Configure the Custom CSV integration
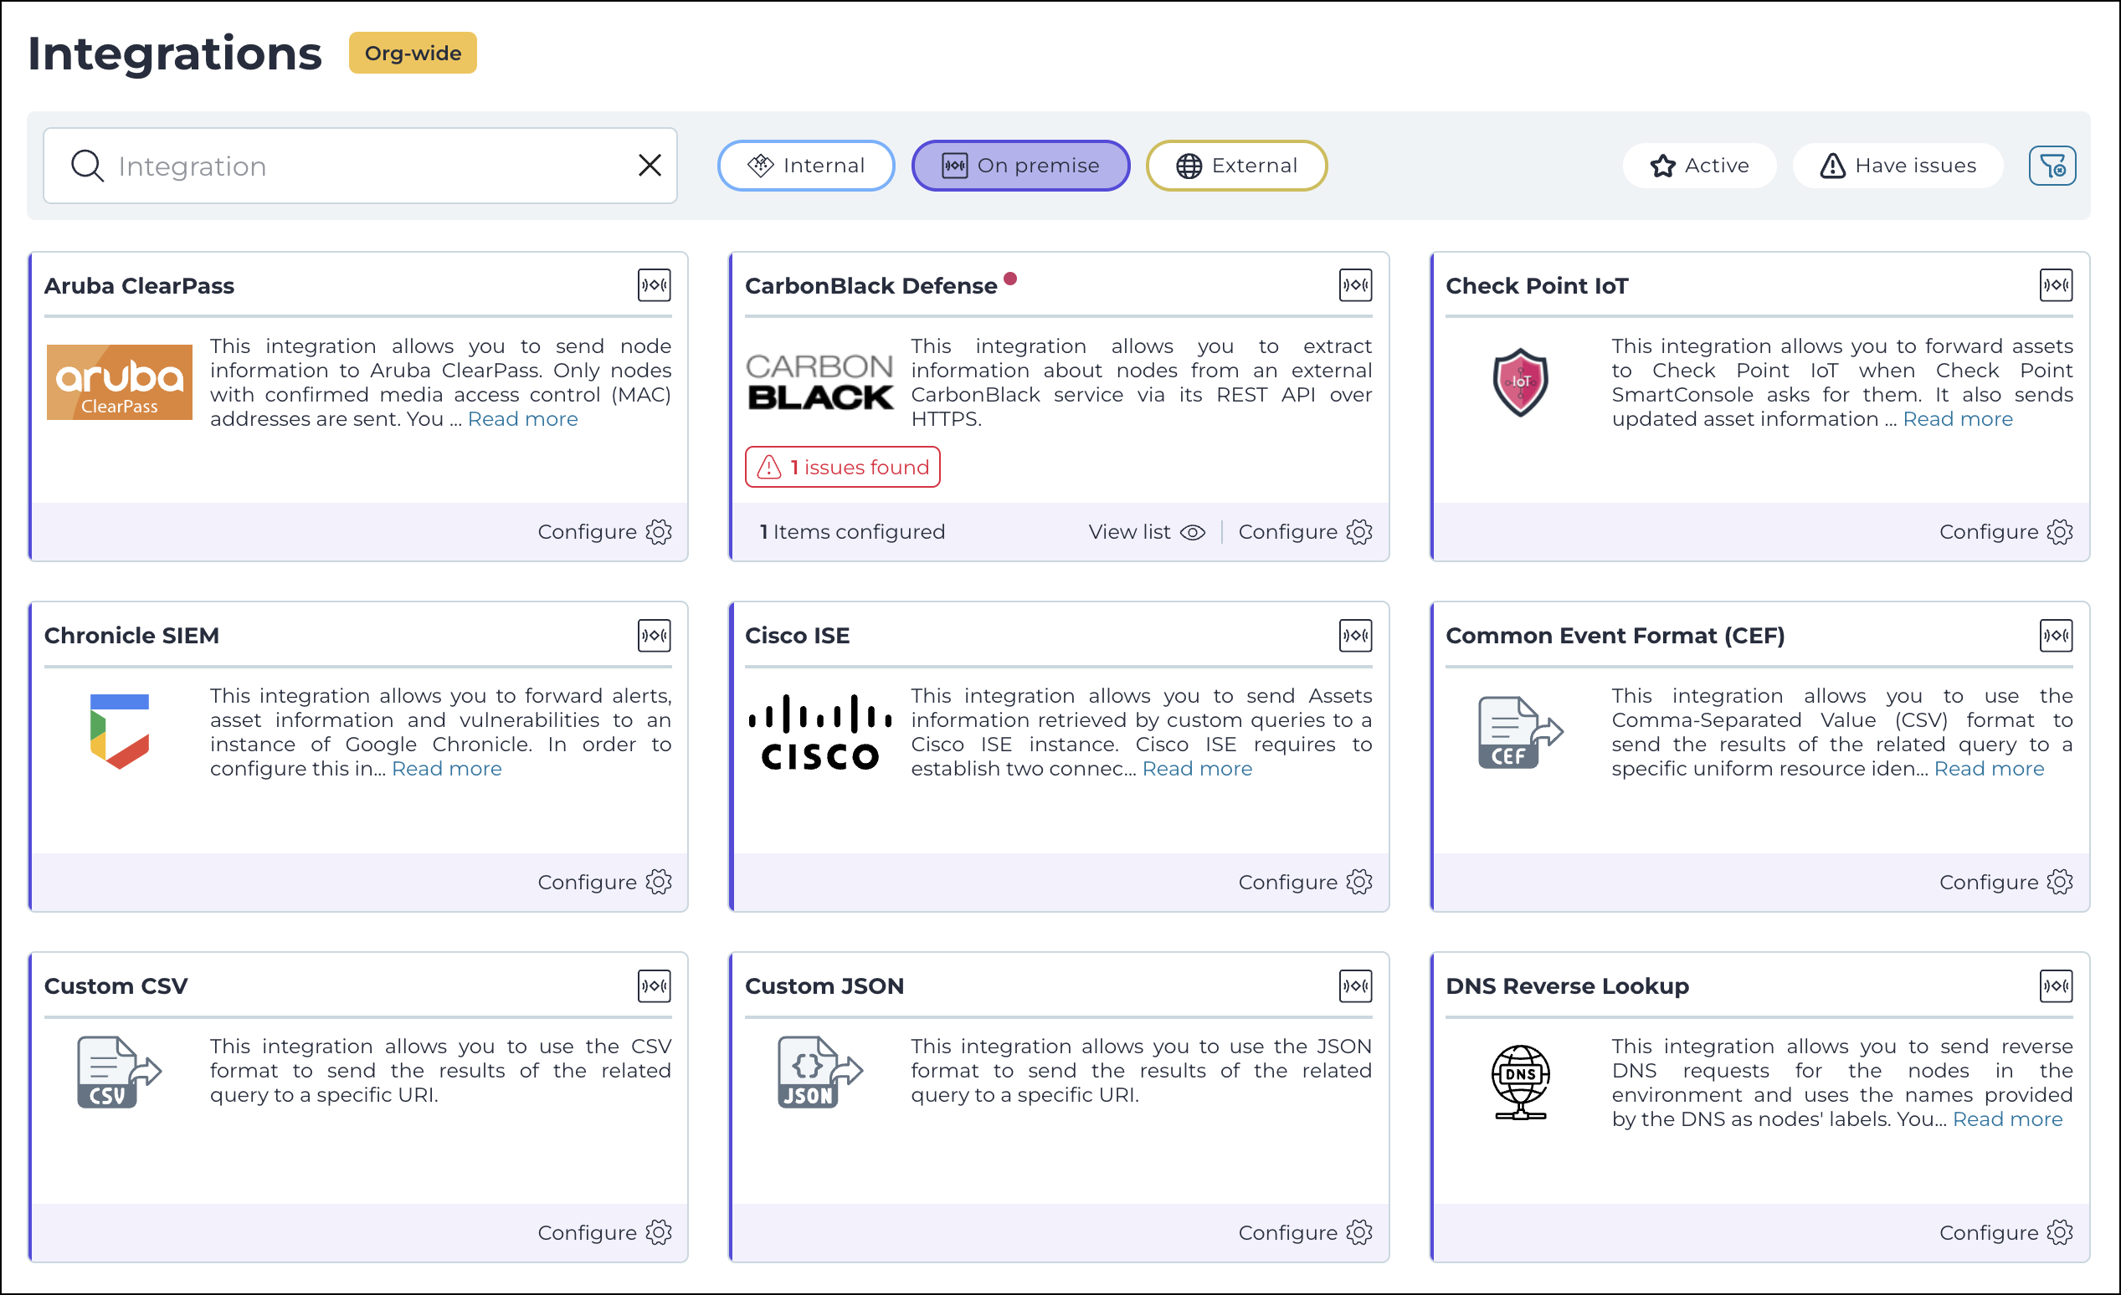Viewport: 2121px width, 1295px height. 604,1232
